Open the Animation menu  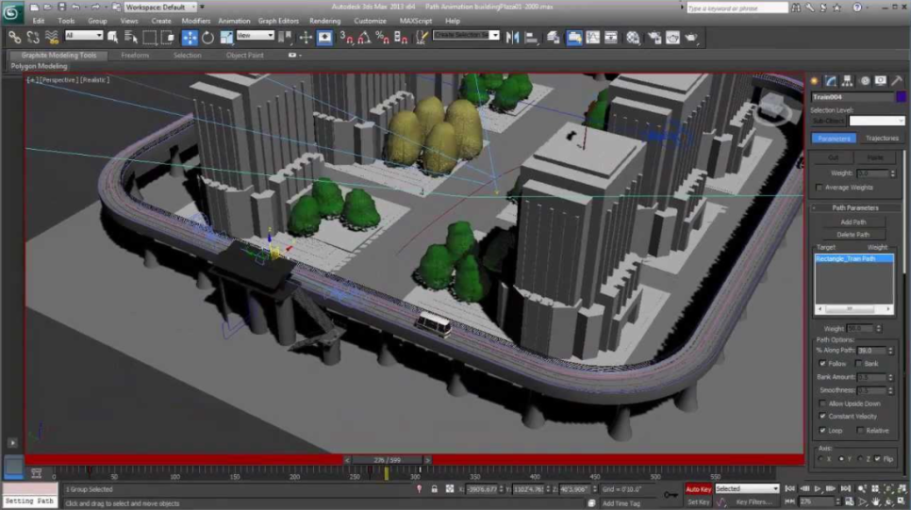(x=234, y=21)
